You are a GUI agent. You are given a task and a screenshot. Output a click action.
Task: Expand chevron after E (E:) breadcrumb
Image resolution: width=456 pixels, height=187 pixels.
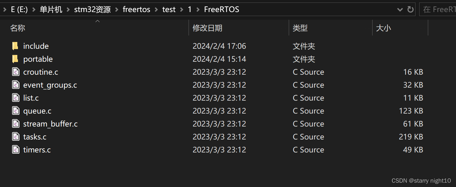tap(34, 10)
